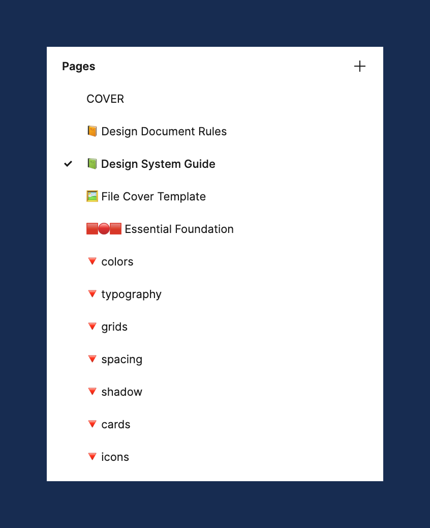Click the green book emoji icon
Viewport: 430px width, 528px height.
click(x=92, y=164)
